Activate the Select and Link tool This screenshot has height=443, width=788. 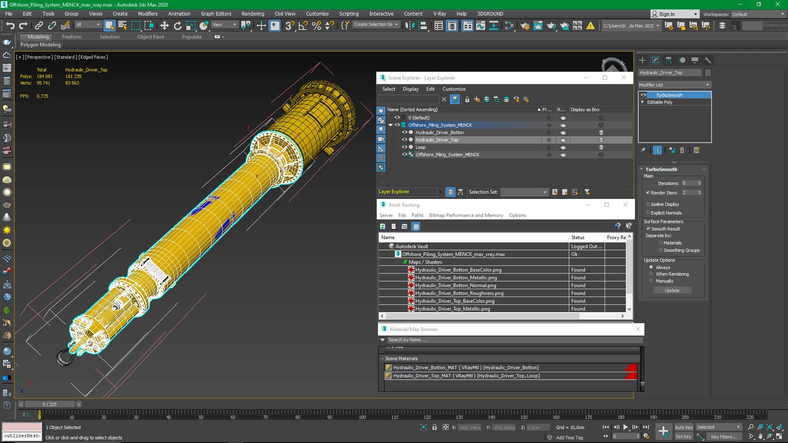coord(39,26)
